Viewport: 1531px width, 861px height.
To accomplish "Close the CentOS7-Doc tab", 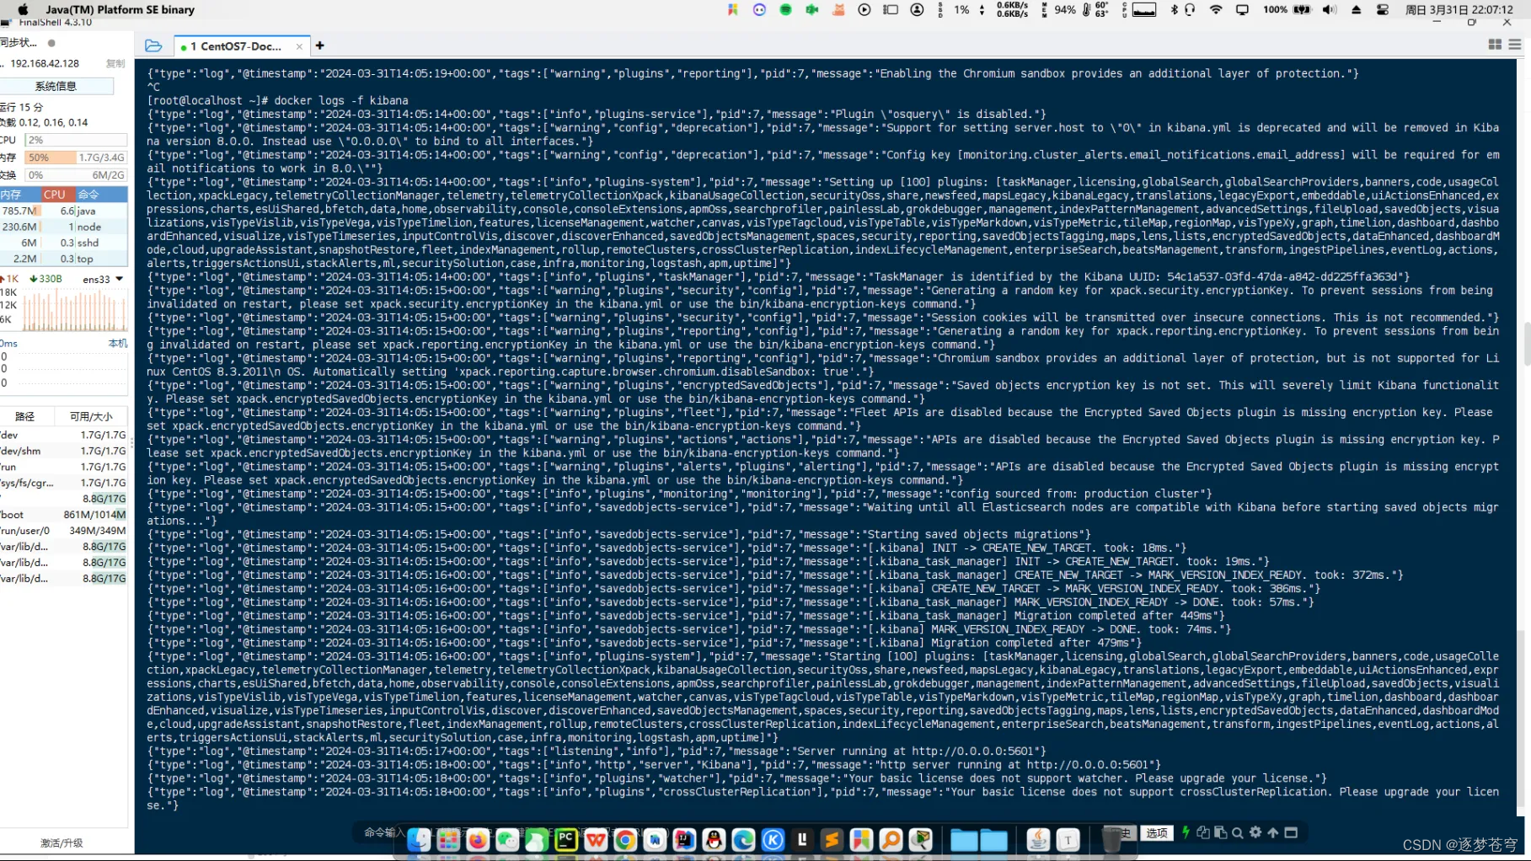I will click(x=299, y=46).
